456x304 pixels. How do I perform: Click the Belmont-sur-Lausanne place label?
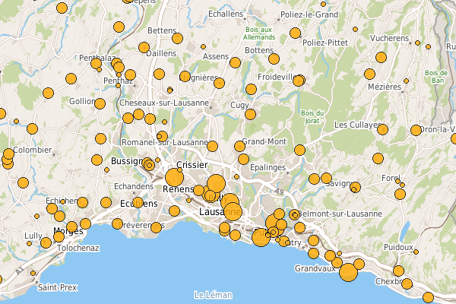click(x=341, y=214)
